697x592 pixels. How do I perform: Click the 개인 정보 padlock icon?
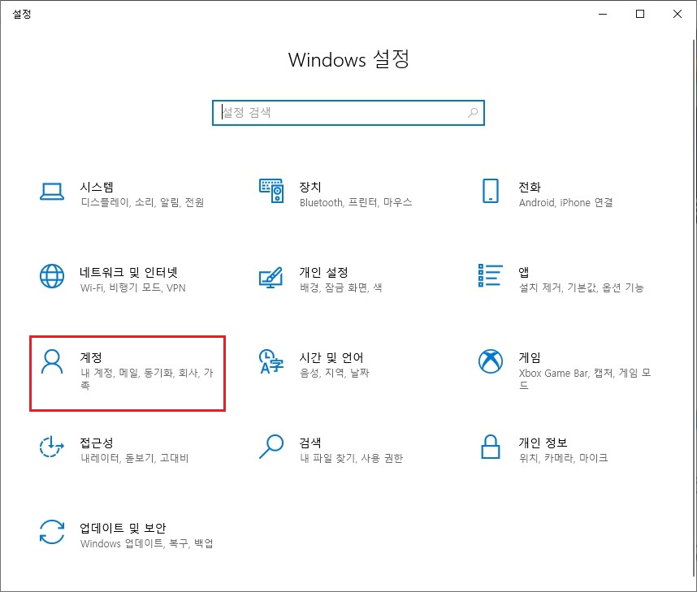[x=491, y=447]
